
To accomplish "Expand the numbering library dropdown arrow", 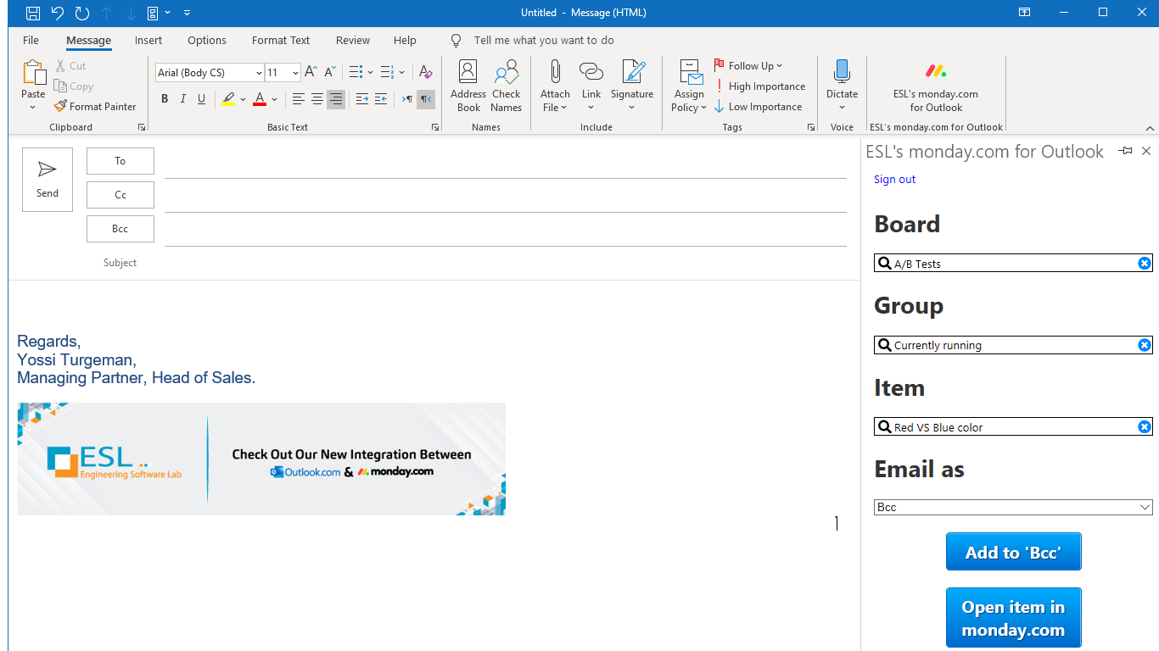I will [x=401, y=72].
